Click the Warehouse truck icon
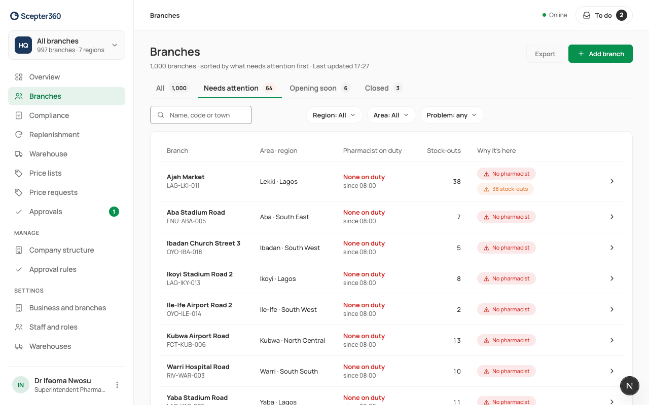 pos(19,154)
